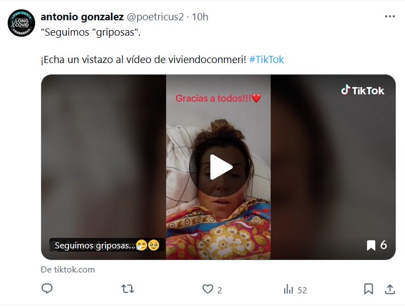Like the tweet with the heart icon

(207, 289)
